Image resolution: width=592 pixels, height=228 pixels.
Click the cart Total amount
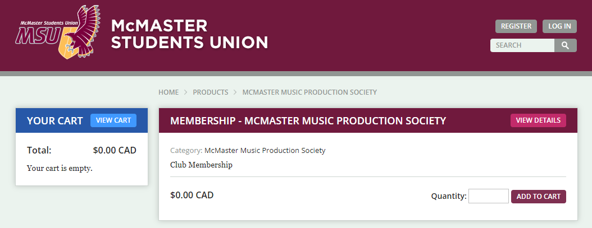point(115,150)
